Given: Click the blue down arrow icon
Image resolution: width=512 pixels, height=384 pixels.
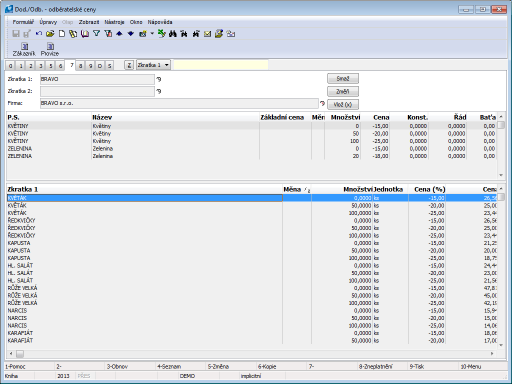Looking at the screenshot, I should 130,34.
